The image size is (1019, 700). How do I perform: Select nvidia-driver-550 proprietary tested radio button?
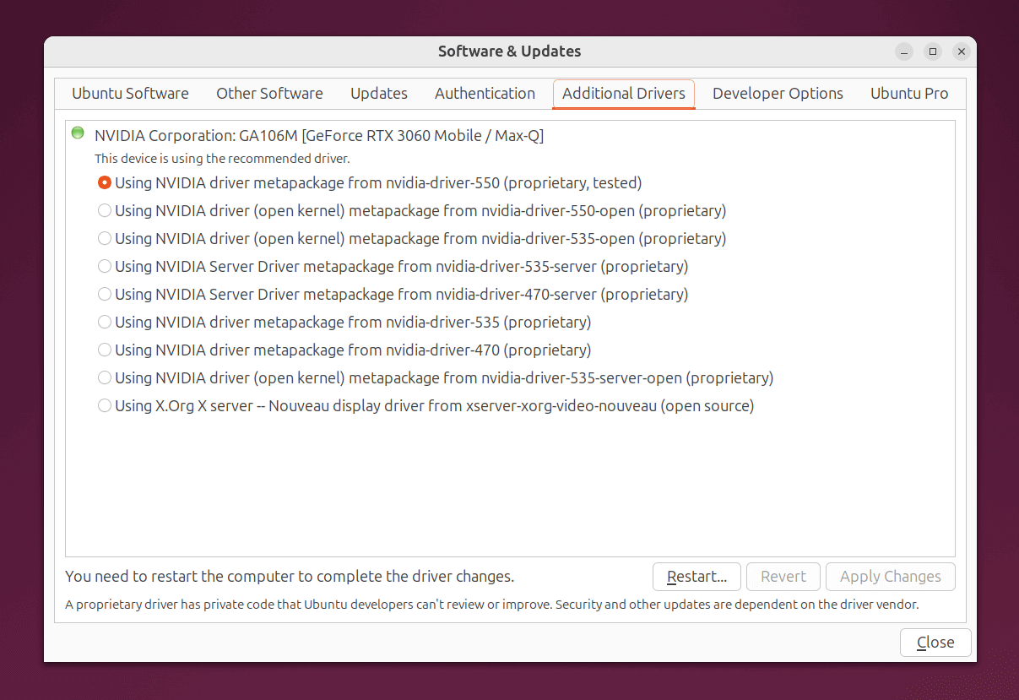(x=370, y=182)
